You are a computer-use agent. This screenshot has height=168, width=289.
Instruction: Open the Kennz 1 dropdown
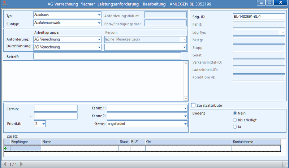pos(185,108)
